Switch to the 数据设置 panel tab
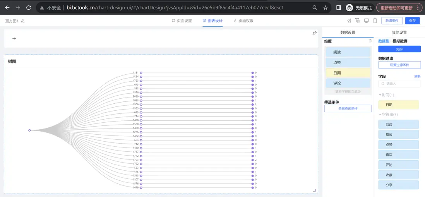Viewport: 425px width, 197px height. pos(348,33)
